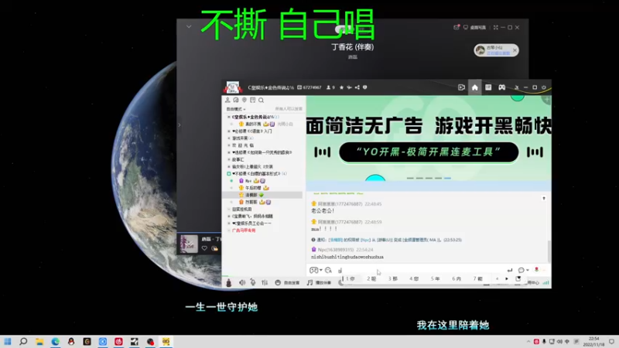Click the video live camera icon in YY header
The image size is (619, 348).
pos(461,87)
